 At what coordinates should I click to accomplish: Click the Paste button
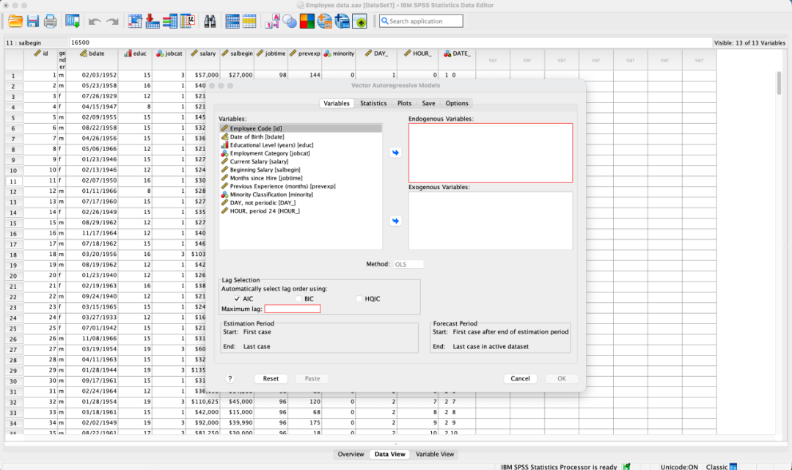pyautogui.click(x=312, y=378)
